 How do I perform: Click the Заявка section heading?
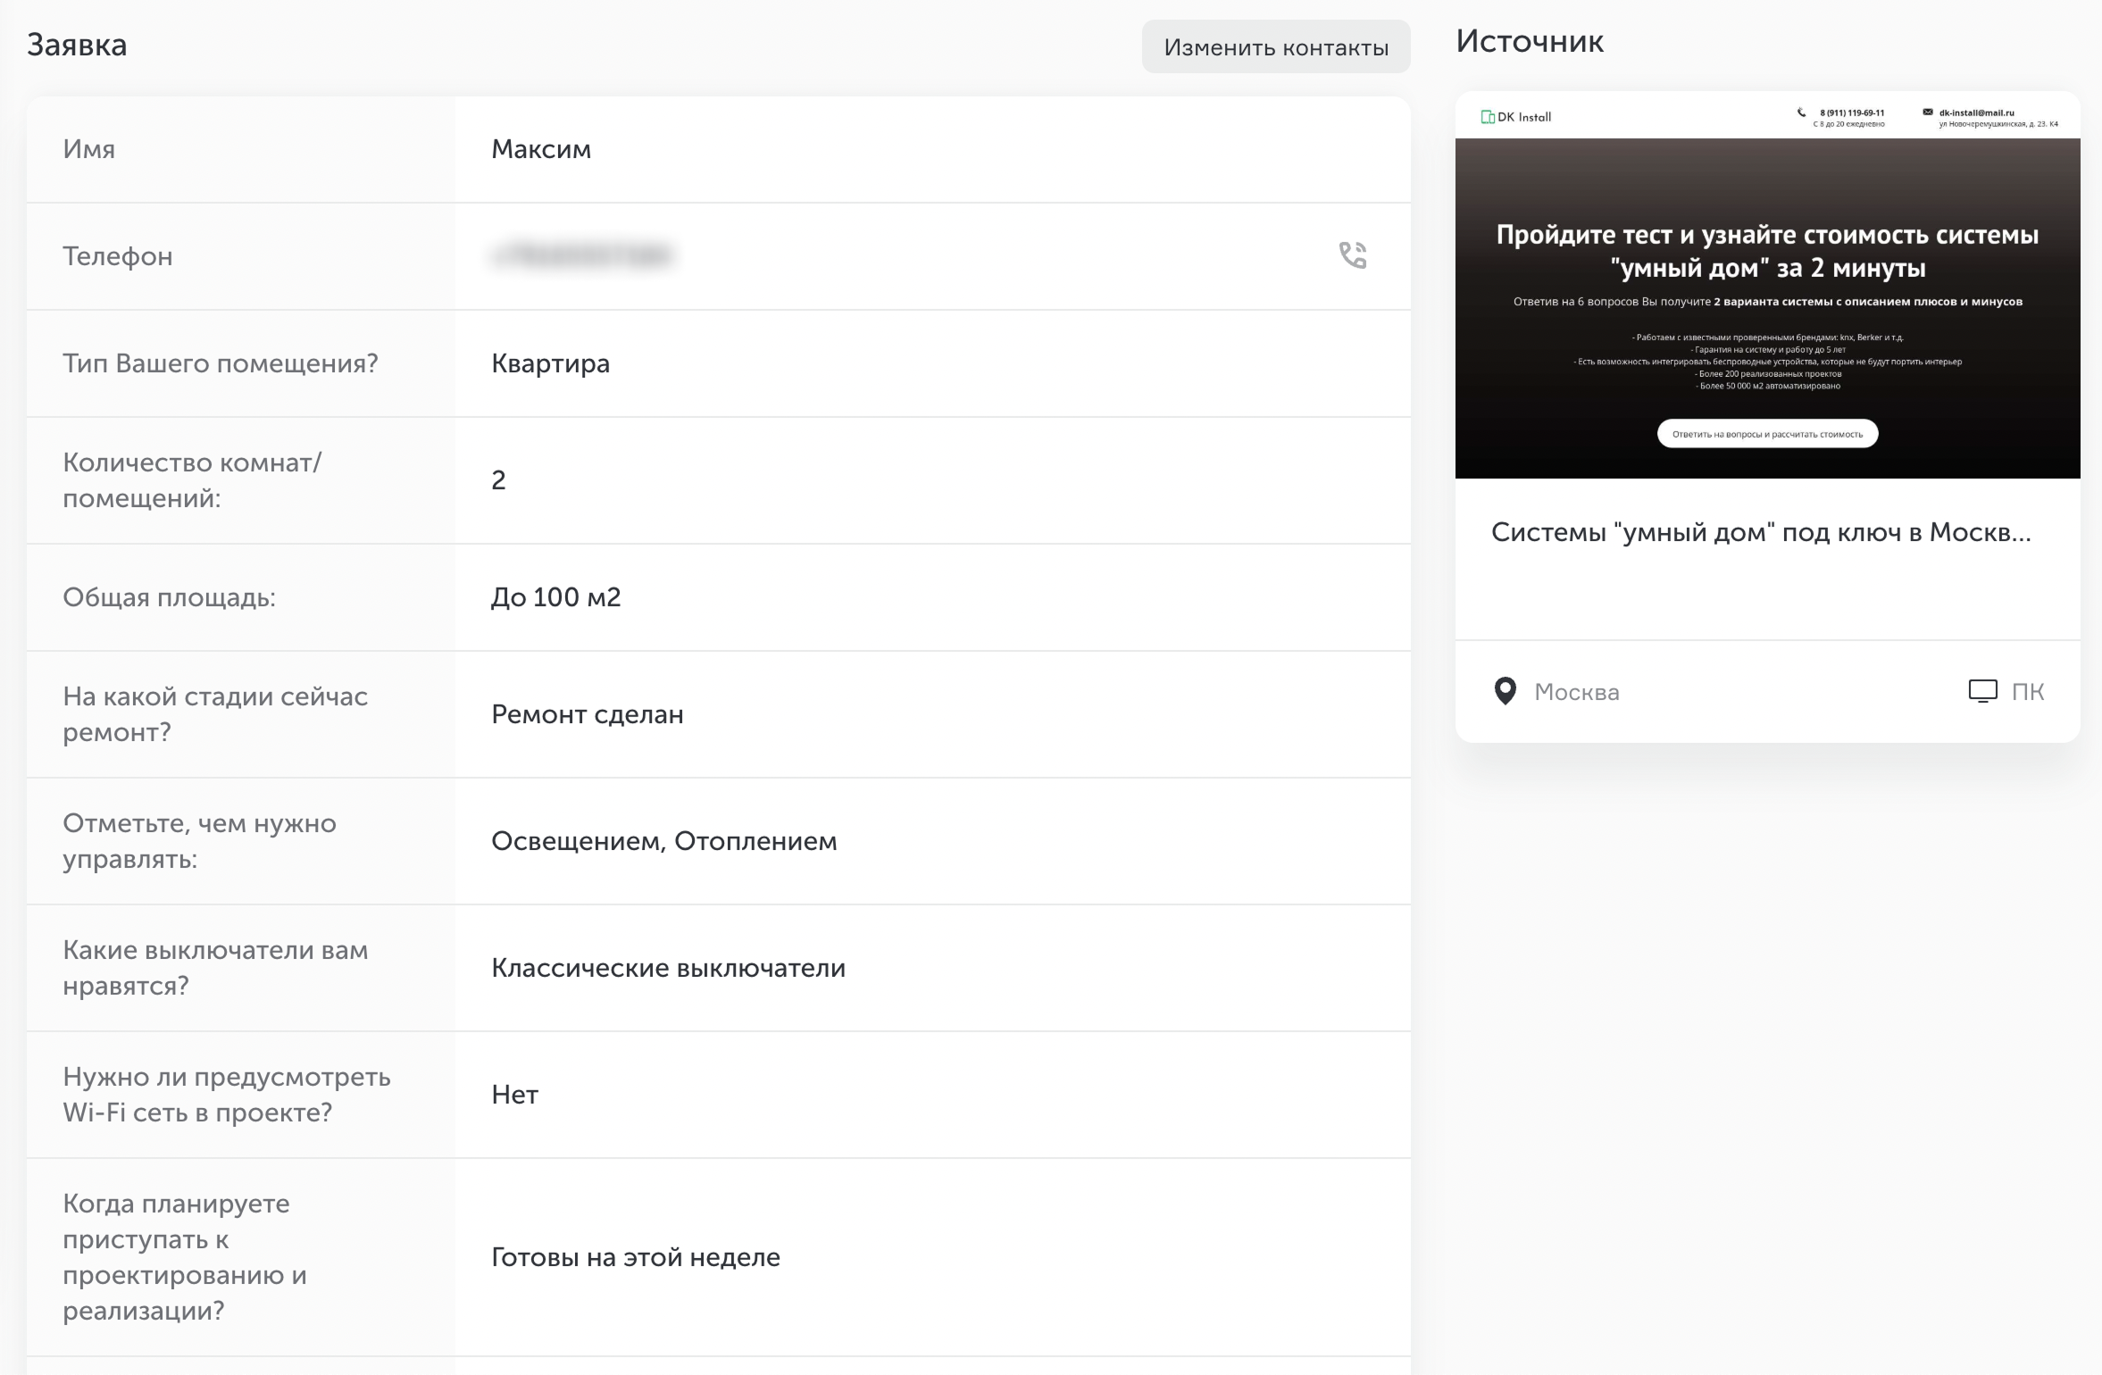pyautogui.click(x=77, y=45)
